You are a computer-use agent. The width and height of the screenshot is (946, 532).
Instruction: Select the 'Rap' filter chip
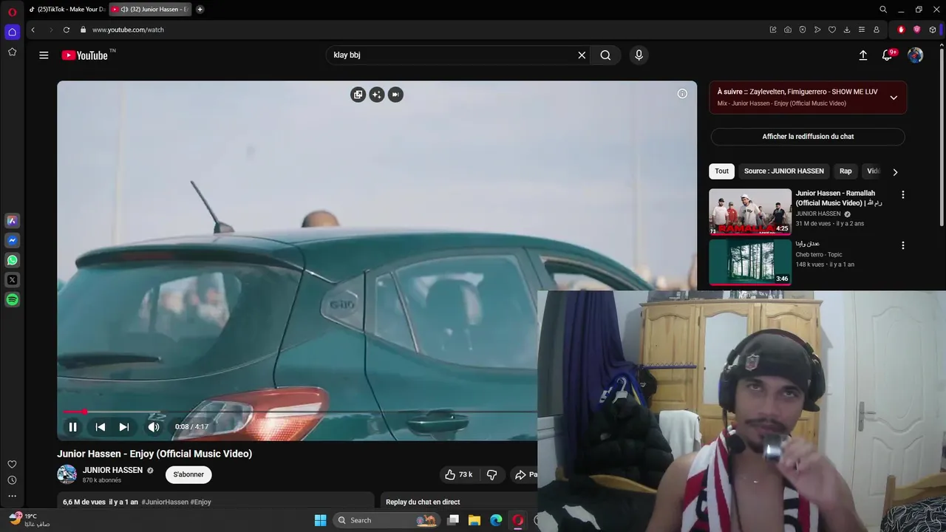[845, 171]
